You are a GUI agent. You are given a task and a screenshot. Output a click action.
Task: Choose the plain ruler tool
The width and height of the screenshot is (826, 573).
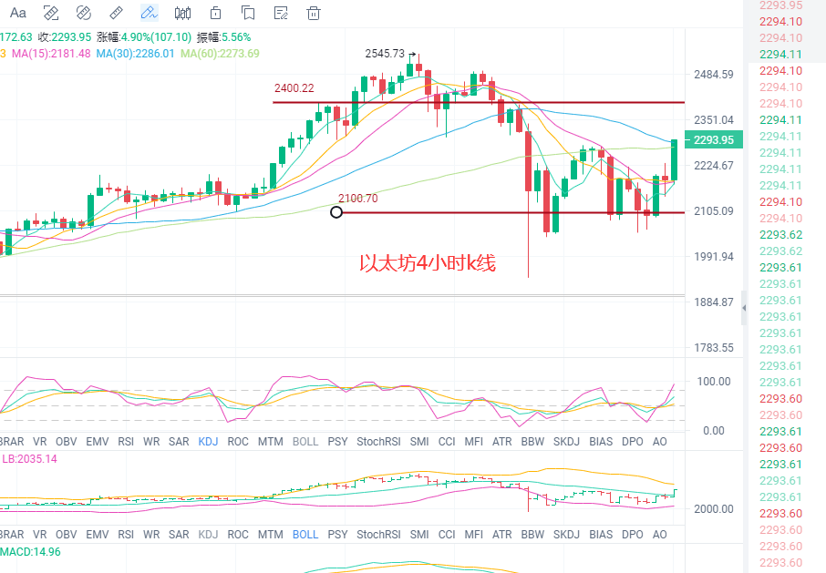pyautogui.click(x=116, y=13)
